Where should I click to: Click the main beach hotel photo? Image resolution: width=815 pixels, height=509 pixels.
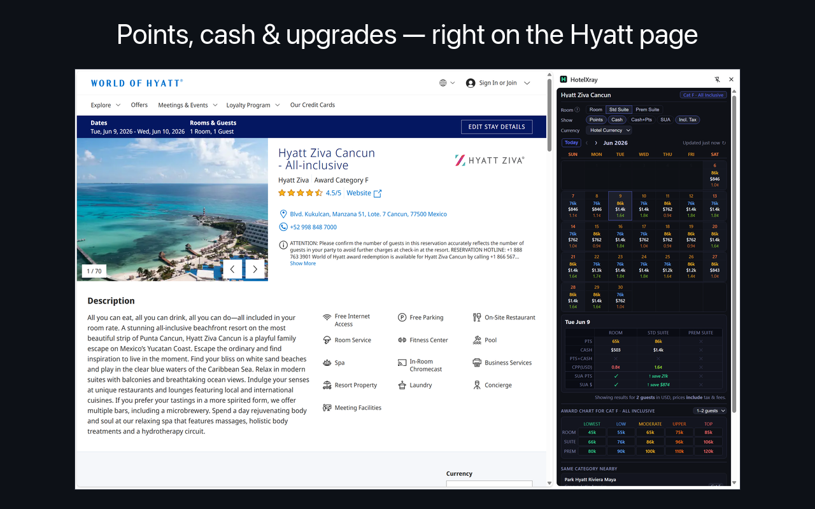tap(172, 209)
